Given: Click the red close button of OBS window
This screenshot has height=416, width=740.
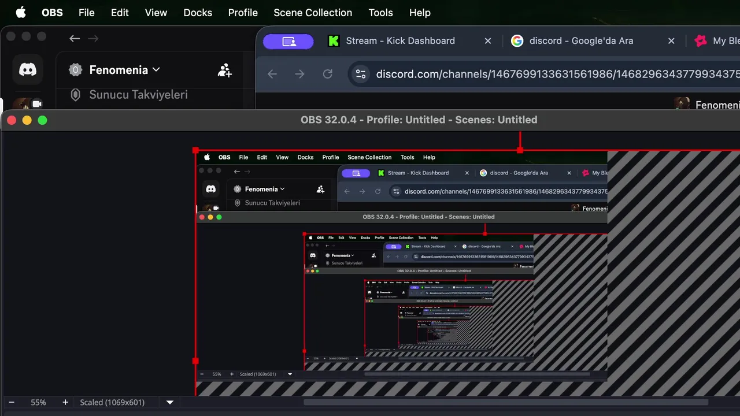Looking at the screenshot, I should click(12, 120).
